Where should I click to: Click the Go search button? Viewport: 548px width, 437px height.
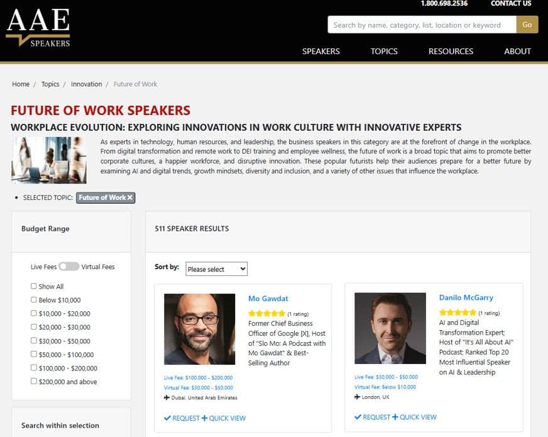[x=527, y=25]
